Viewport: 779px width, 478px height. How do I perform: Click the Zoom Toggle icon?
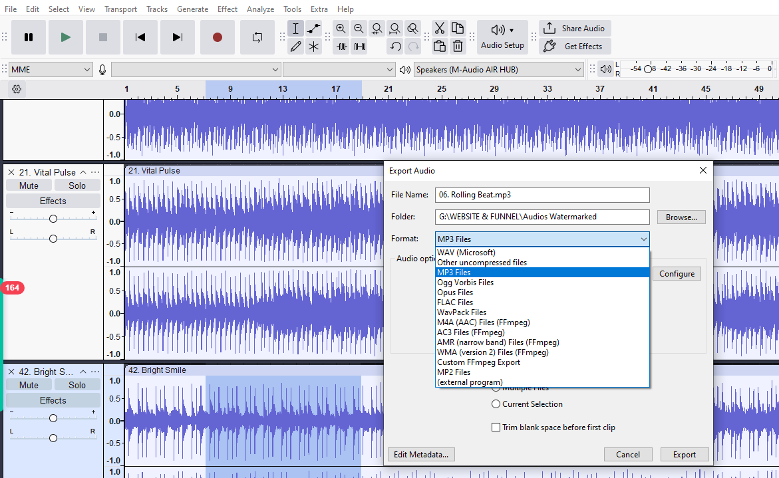(x=412, y=29)
